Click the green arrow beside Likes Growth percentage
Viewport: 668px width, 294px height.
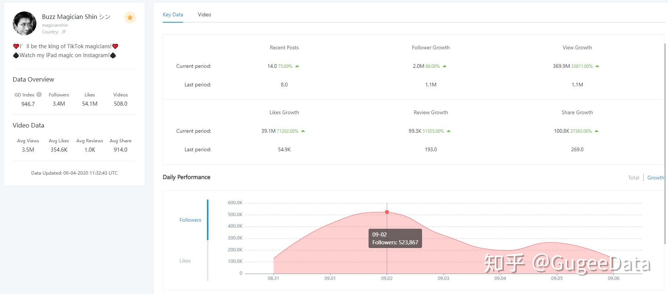(x=303, y=131)
